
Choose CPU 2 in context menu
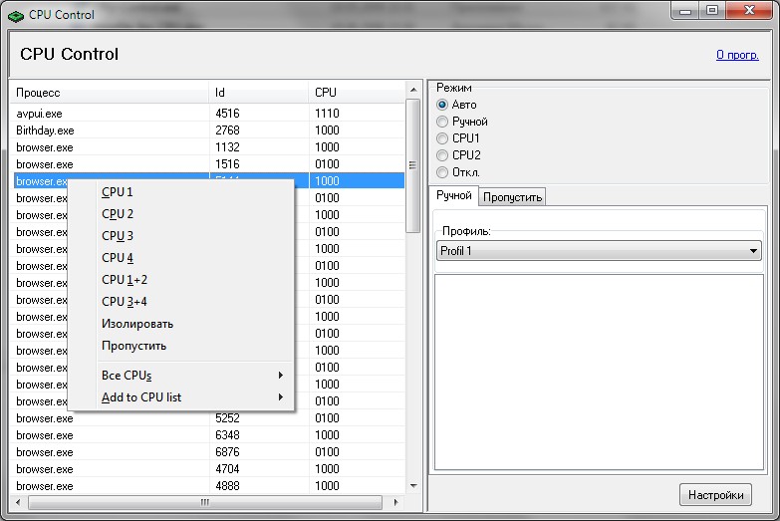pyautogui.click(x=181, y=214)
